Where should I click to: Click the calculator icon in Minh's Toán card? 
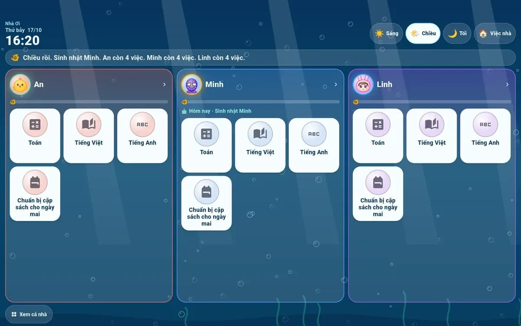coord(206,134)
